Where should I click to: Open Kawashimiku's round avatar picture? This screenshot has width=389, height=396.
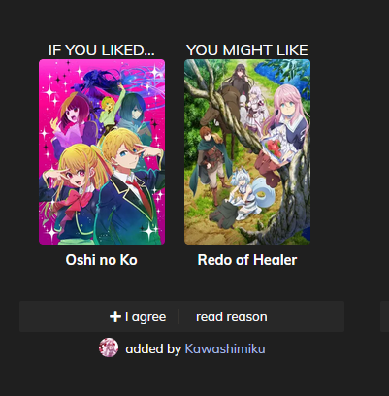point(109,347)
